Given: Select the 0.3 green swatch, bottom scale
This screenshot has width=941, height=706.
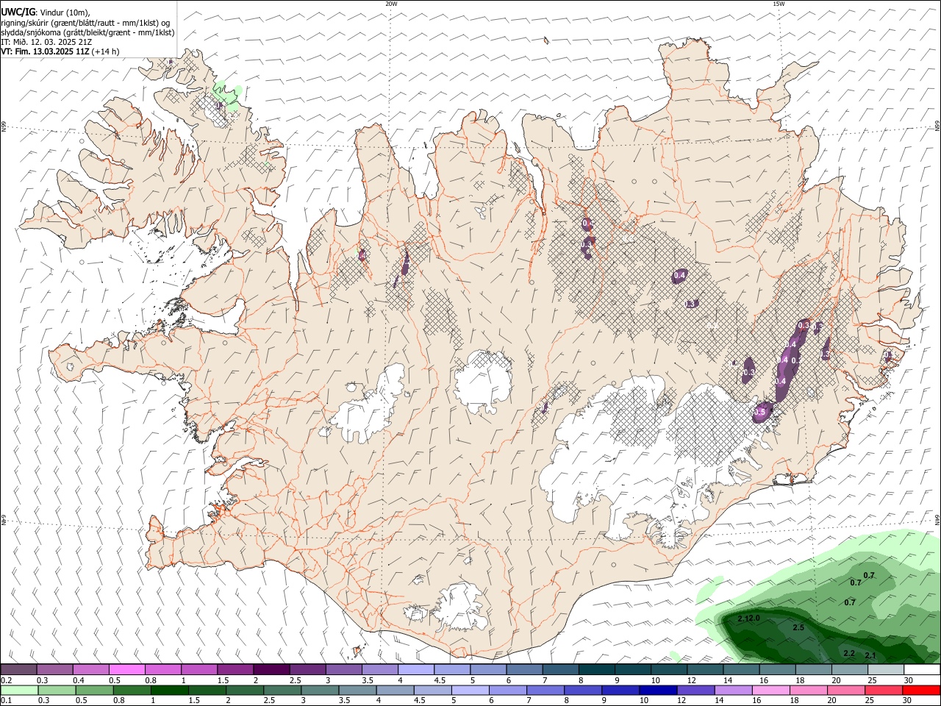Looking at the screenshot, I should point(57,690).
